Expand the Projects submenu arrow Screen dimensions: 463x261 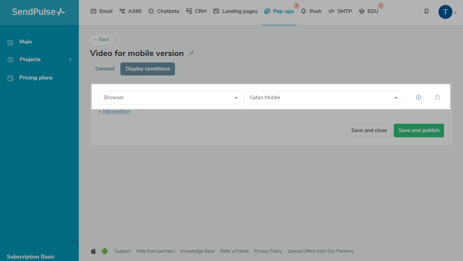[x=70, y=59]
